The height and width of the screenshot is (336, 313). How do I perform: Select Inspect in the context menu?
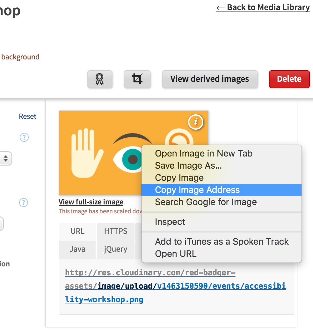(170, 222)
